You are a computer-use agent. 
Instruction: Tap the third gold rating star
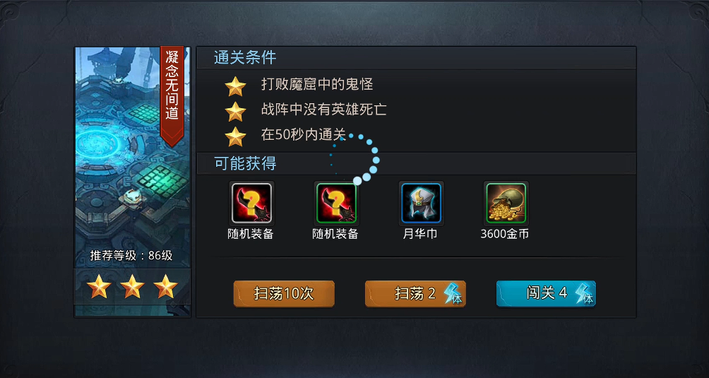click(x=165, y=286)
